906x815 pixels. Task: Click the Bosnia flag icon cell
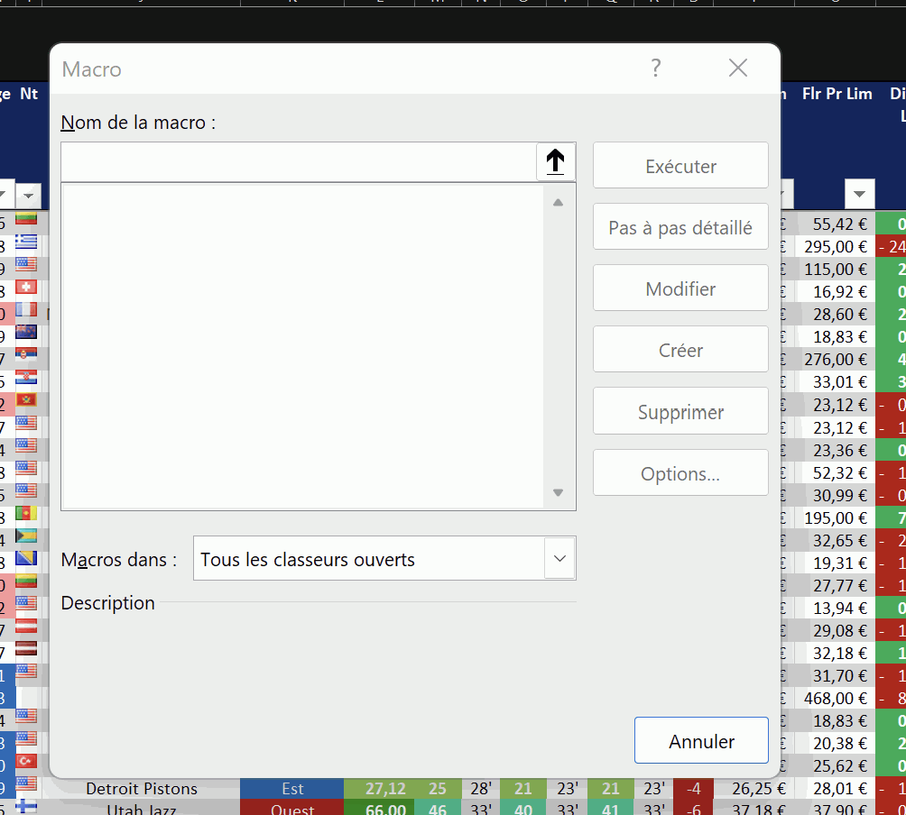coord(26,557)
